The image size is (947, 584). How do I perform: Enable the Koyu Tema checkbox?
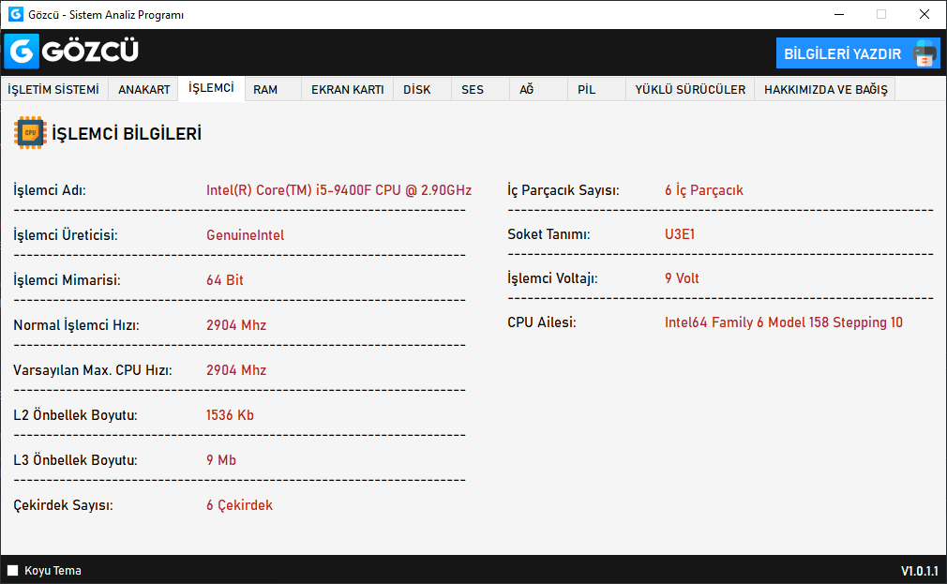[x=13, y=570]
